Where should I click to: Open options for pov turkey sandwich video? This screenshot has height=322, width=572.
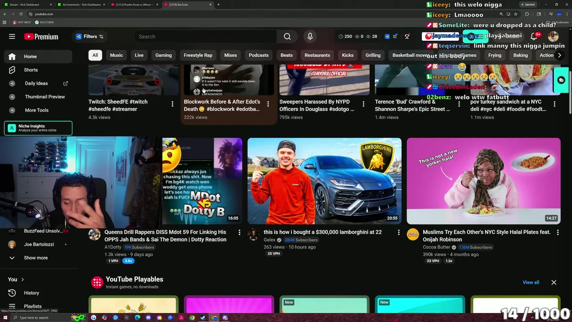pos(555,104)
